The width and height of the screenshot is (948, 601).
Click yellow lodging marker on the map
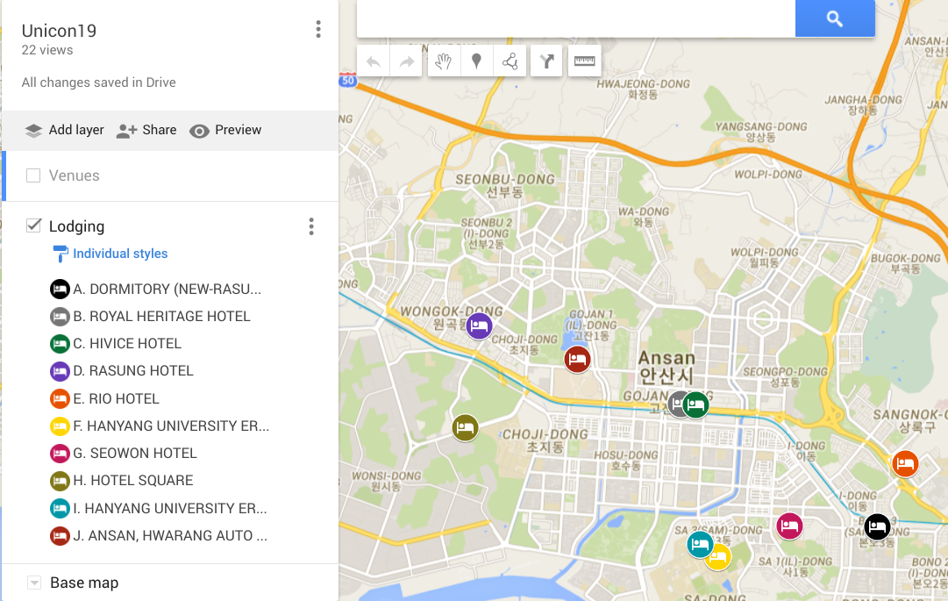(x=721, y=559)
